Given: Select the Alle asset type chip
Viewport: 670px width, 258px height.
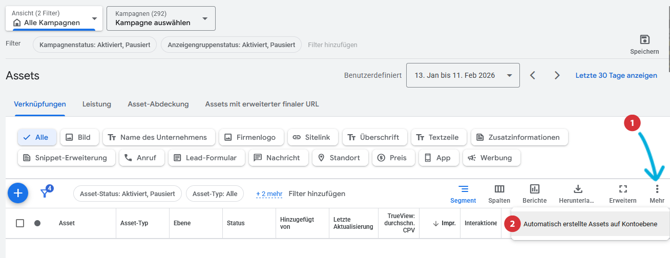Looking at the screenshot, I should pyautogui.click(x=37, y=137).
